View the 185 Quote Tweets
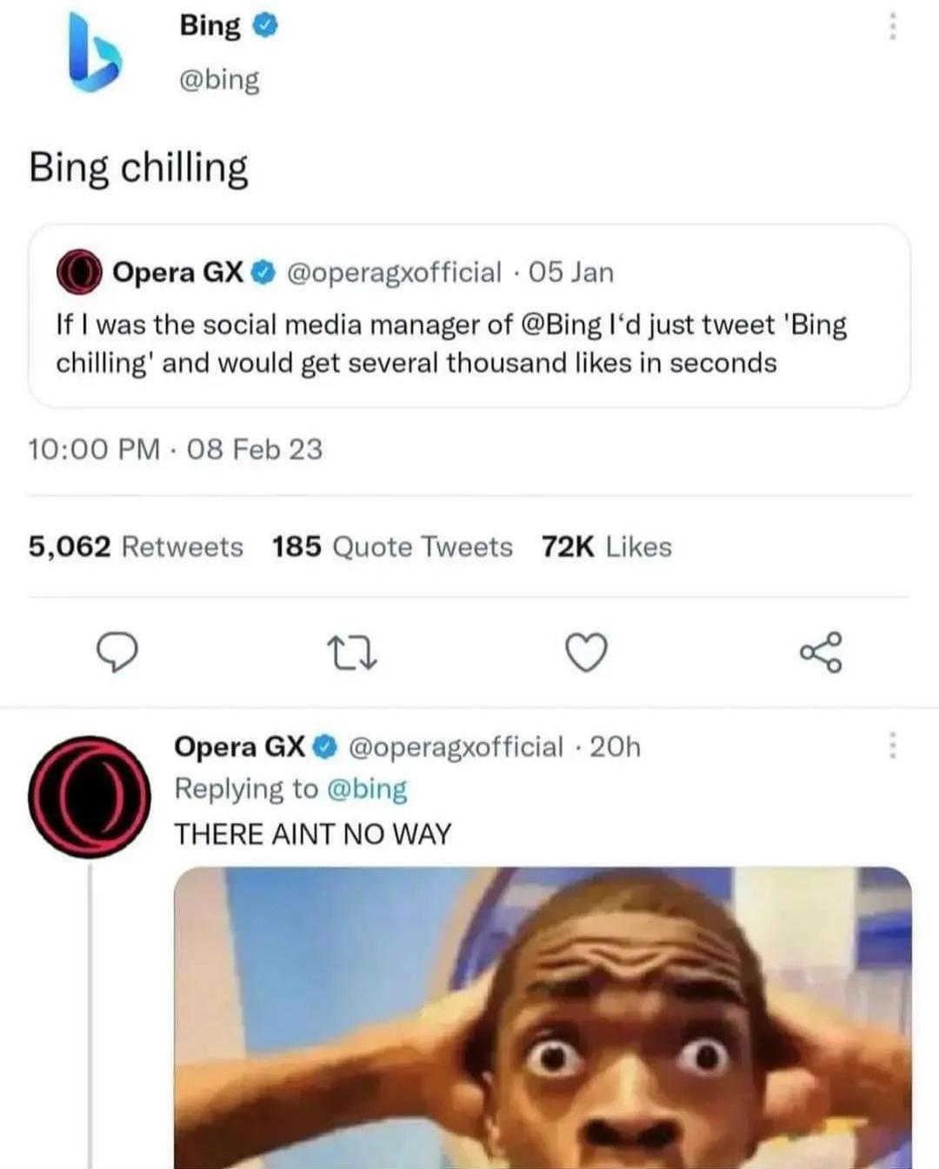Screen dimensions: 939x1169 point(392,546)
